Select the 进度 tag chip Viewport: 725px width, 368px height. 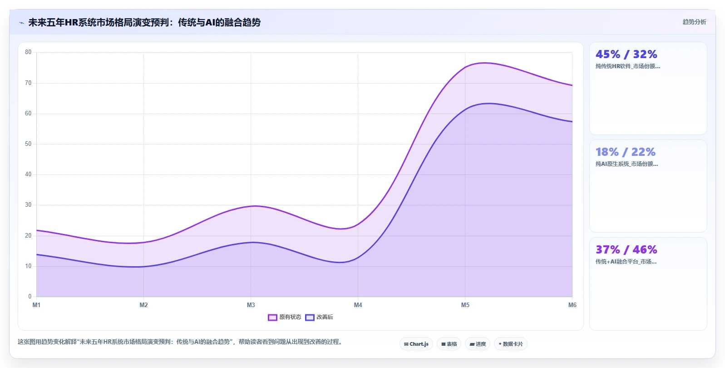pos(478,344)
